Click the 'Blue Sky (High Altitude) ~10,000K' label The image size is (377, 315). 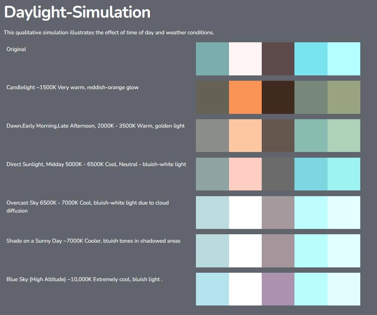point(84,279)
